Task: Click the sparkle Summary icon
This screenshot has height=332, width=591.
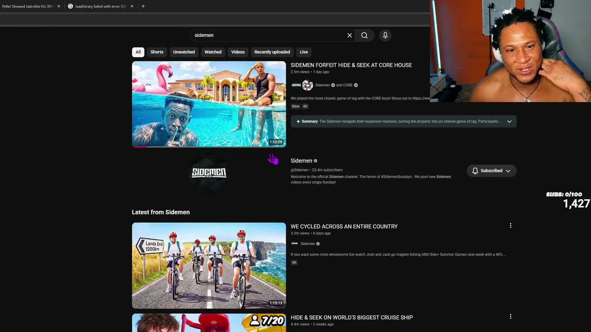Action: 298,121
